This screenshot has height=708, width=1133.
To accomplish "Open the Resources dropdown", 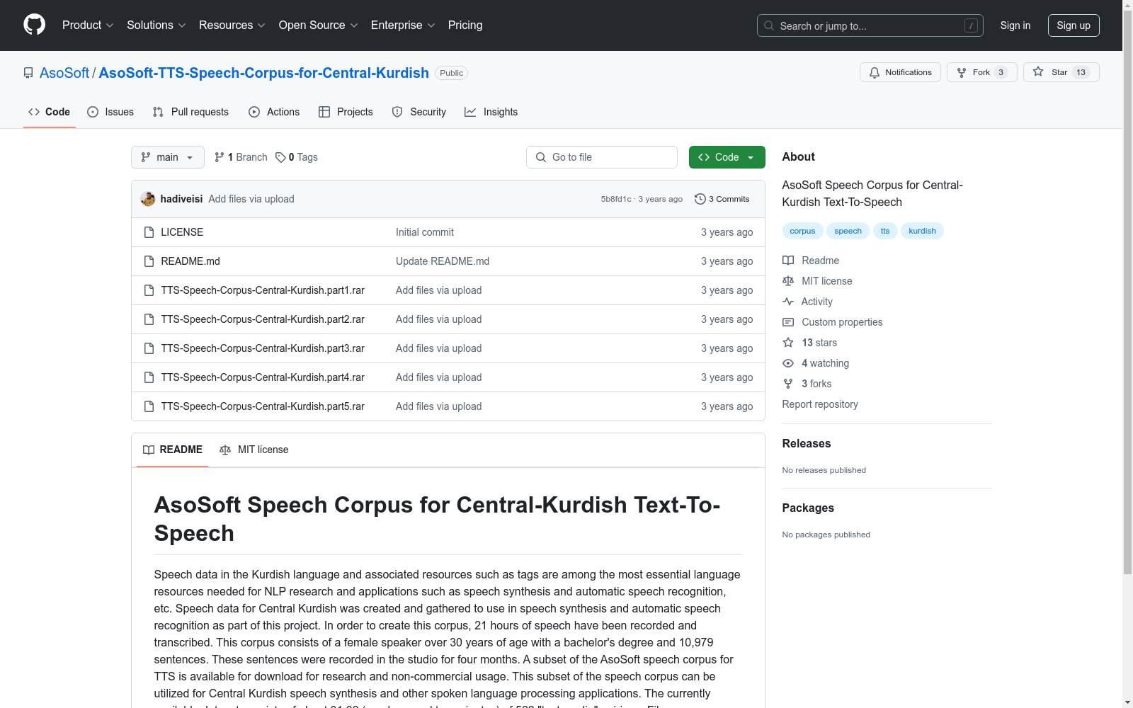I will pyautogui.click(x=232, y=25).
